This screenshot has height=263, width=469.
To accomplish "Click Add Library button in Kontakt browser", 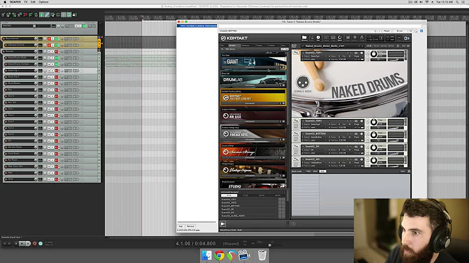I will 230,49.
